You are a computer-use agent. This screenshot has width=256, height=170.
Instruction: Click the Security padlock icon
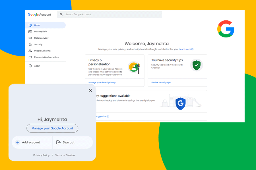coord(30,44)
